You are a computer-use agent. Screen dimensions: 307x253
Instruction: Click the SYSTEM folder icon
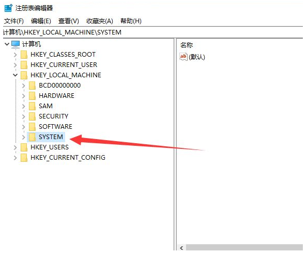click(32, 137)
